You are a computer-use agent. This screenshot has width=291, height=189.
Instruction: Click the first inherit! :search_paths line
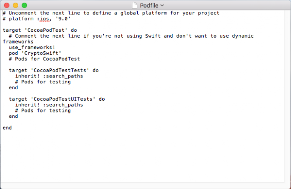click(x=49, y=76)
